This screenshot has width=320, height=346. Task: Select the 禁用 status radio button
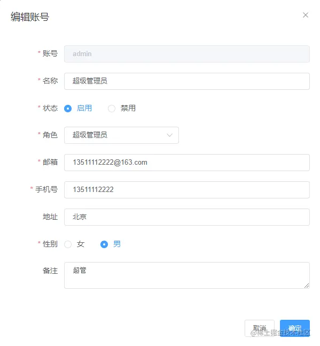[x=112, y=109]
